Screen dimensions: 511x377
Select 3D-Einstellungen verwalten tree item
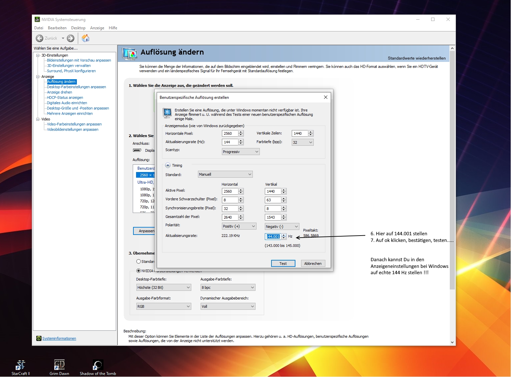pos(69,66)
